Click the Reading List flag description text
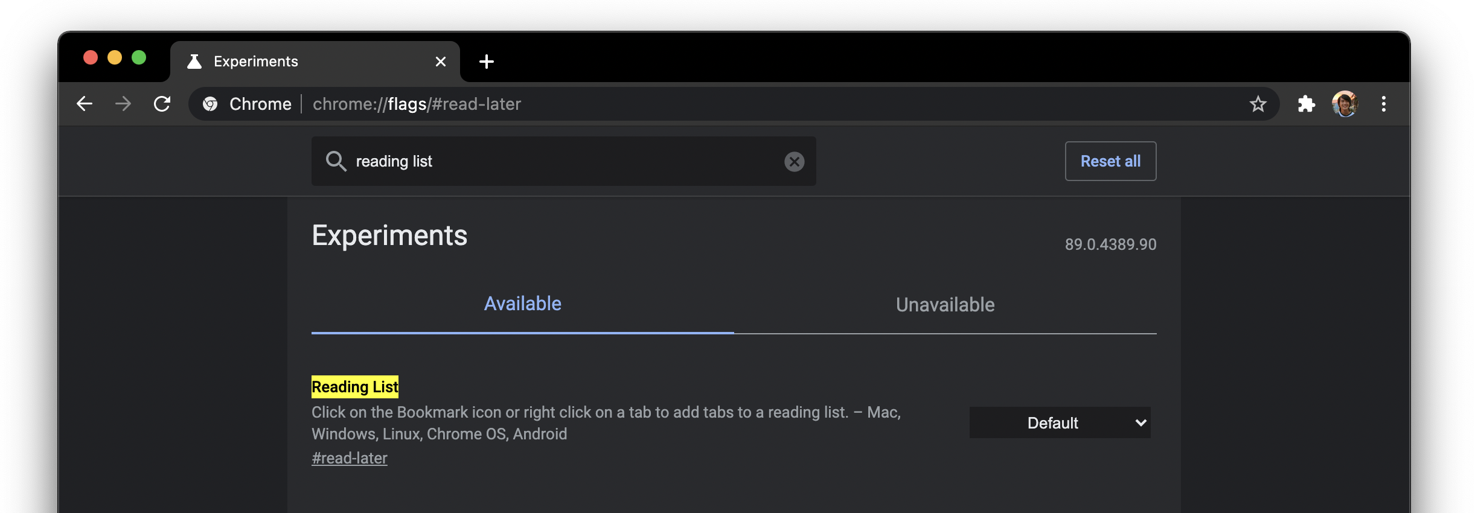 click(x=606, y=423)
